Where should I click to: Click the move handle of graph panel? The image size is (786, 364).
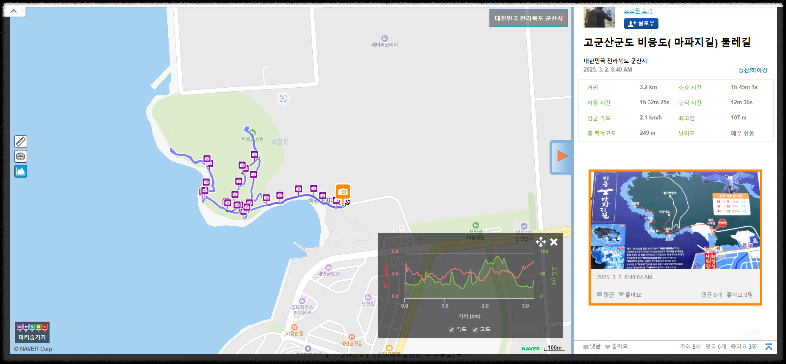[x=541, y=242]
